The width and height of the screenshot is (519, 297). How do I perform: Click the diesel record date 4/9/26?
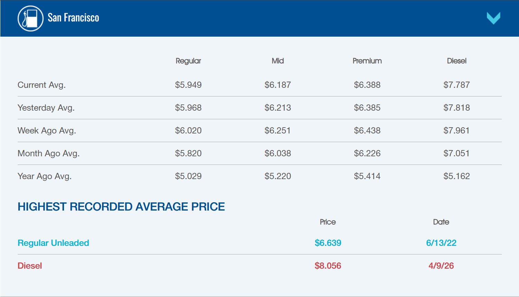click(x=441, y=266)
